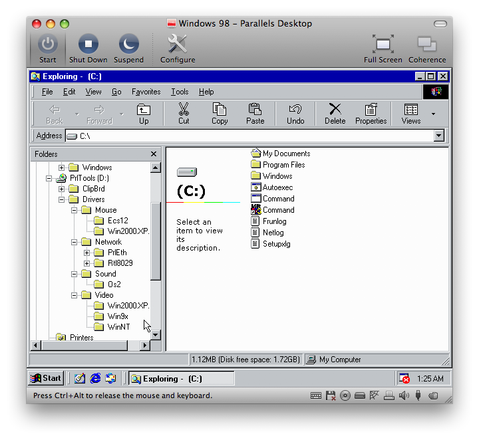Open the Favorites menu
Image resolution: width=479 pixels, height=440 pixels.
(146, 92)
